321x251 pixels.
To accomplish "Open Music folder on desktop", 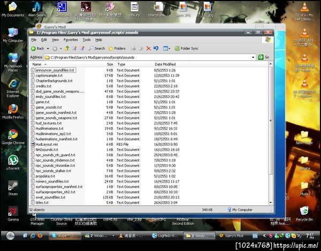I will pyautogui.click(x=304, y=188).
